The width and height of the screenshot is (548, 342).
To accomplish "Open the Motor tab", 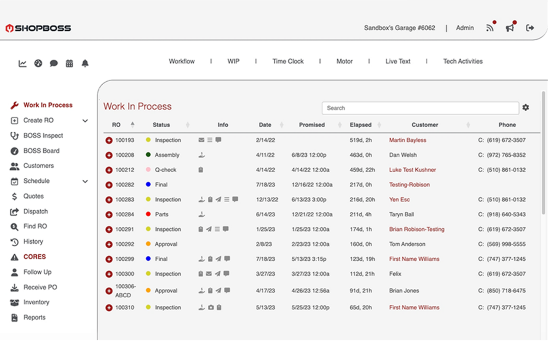I will pyautogui.click(x=344, y=61).
